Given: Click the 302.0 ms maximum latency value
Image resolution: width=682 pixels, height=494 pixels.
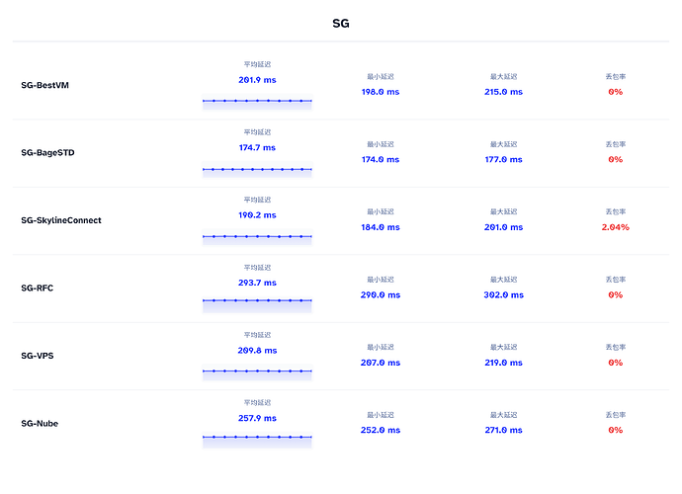Looking at the screenshot, I should tap(504, 294).
